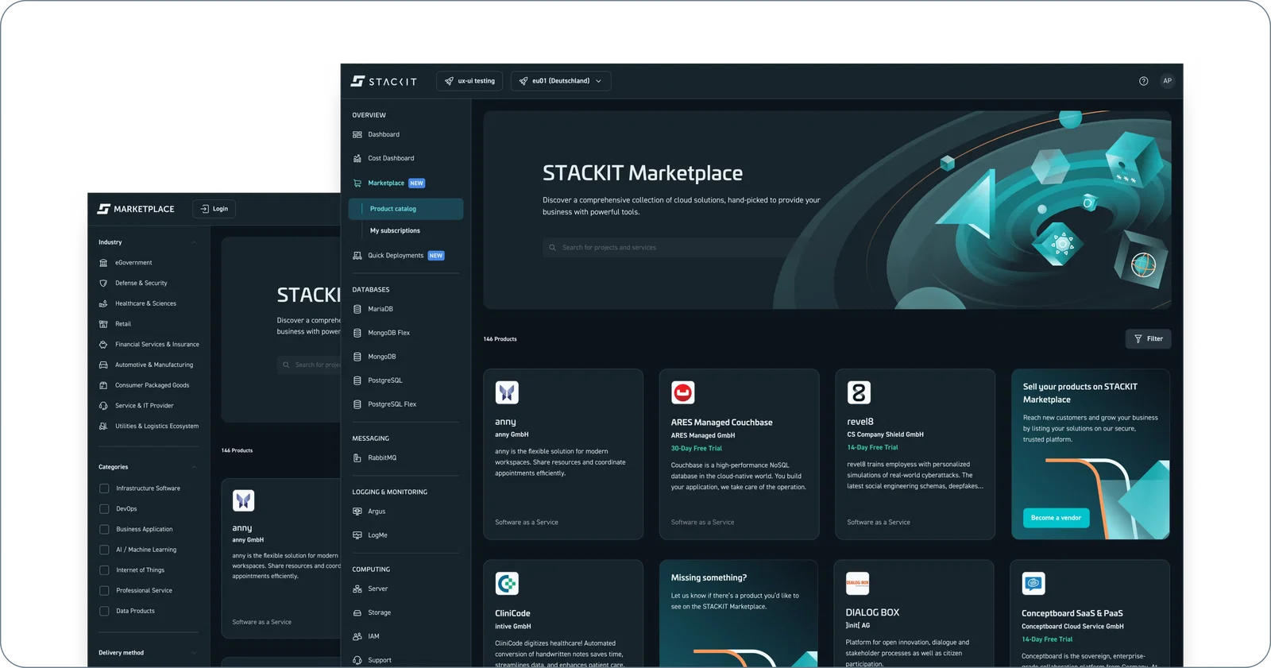Click the Server computing icon
The height and width of the screenshot is (668, 1271).
357,589
